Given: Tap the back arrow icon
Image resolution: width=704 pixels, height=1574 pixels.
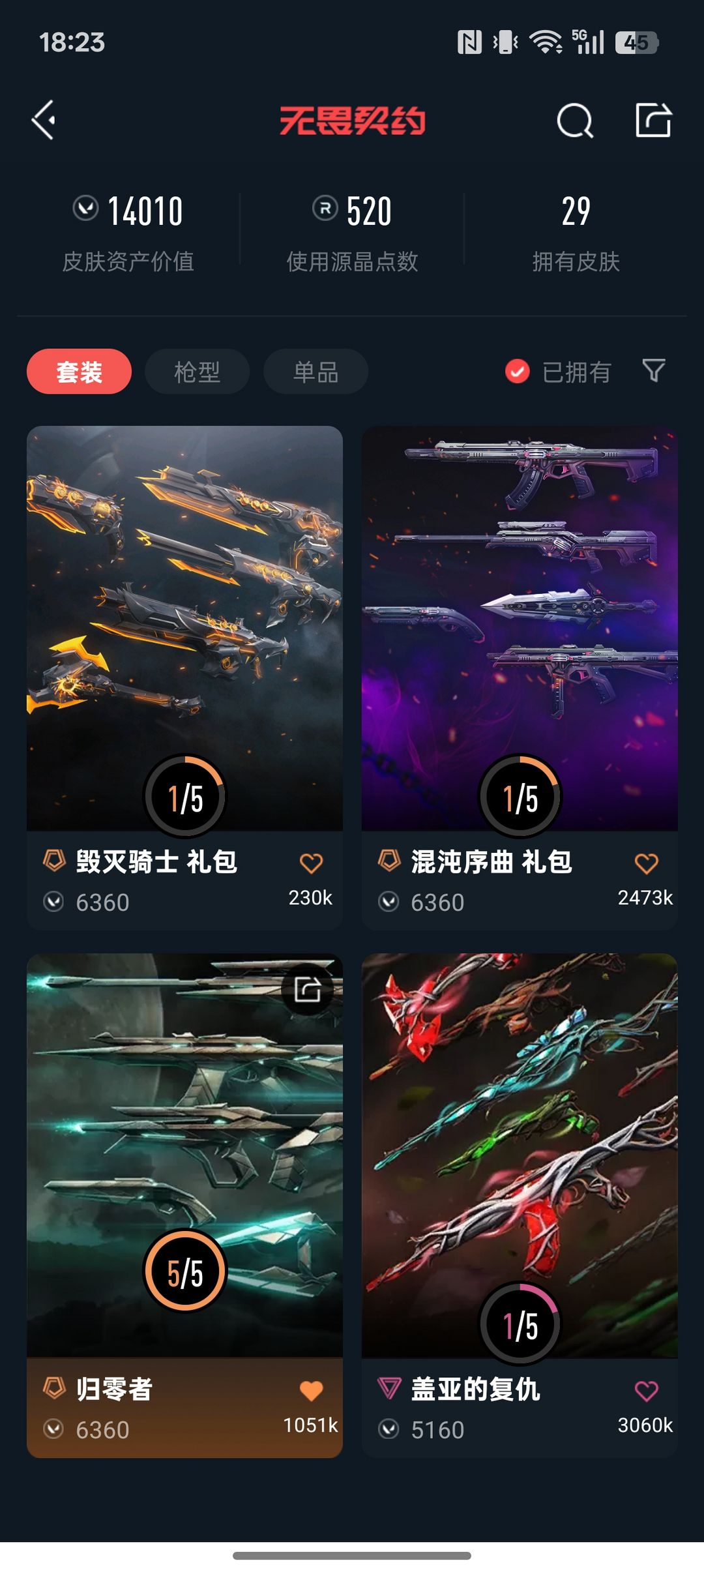Looking at the screenshot, I should pos(44,120).
